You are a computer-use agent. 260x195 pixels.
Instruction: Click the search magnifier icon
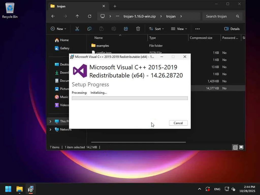[x=238, y=16]
